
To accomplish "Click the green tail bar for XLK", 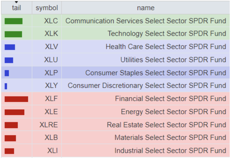I will pyautogui.click(x=13, y=34).
